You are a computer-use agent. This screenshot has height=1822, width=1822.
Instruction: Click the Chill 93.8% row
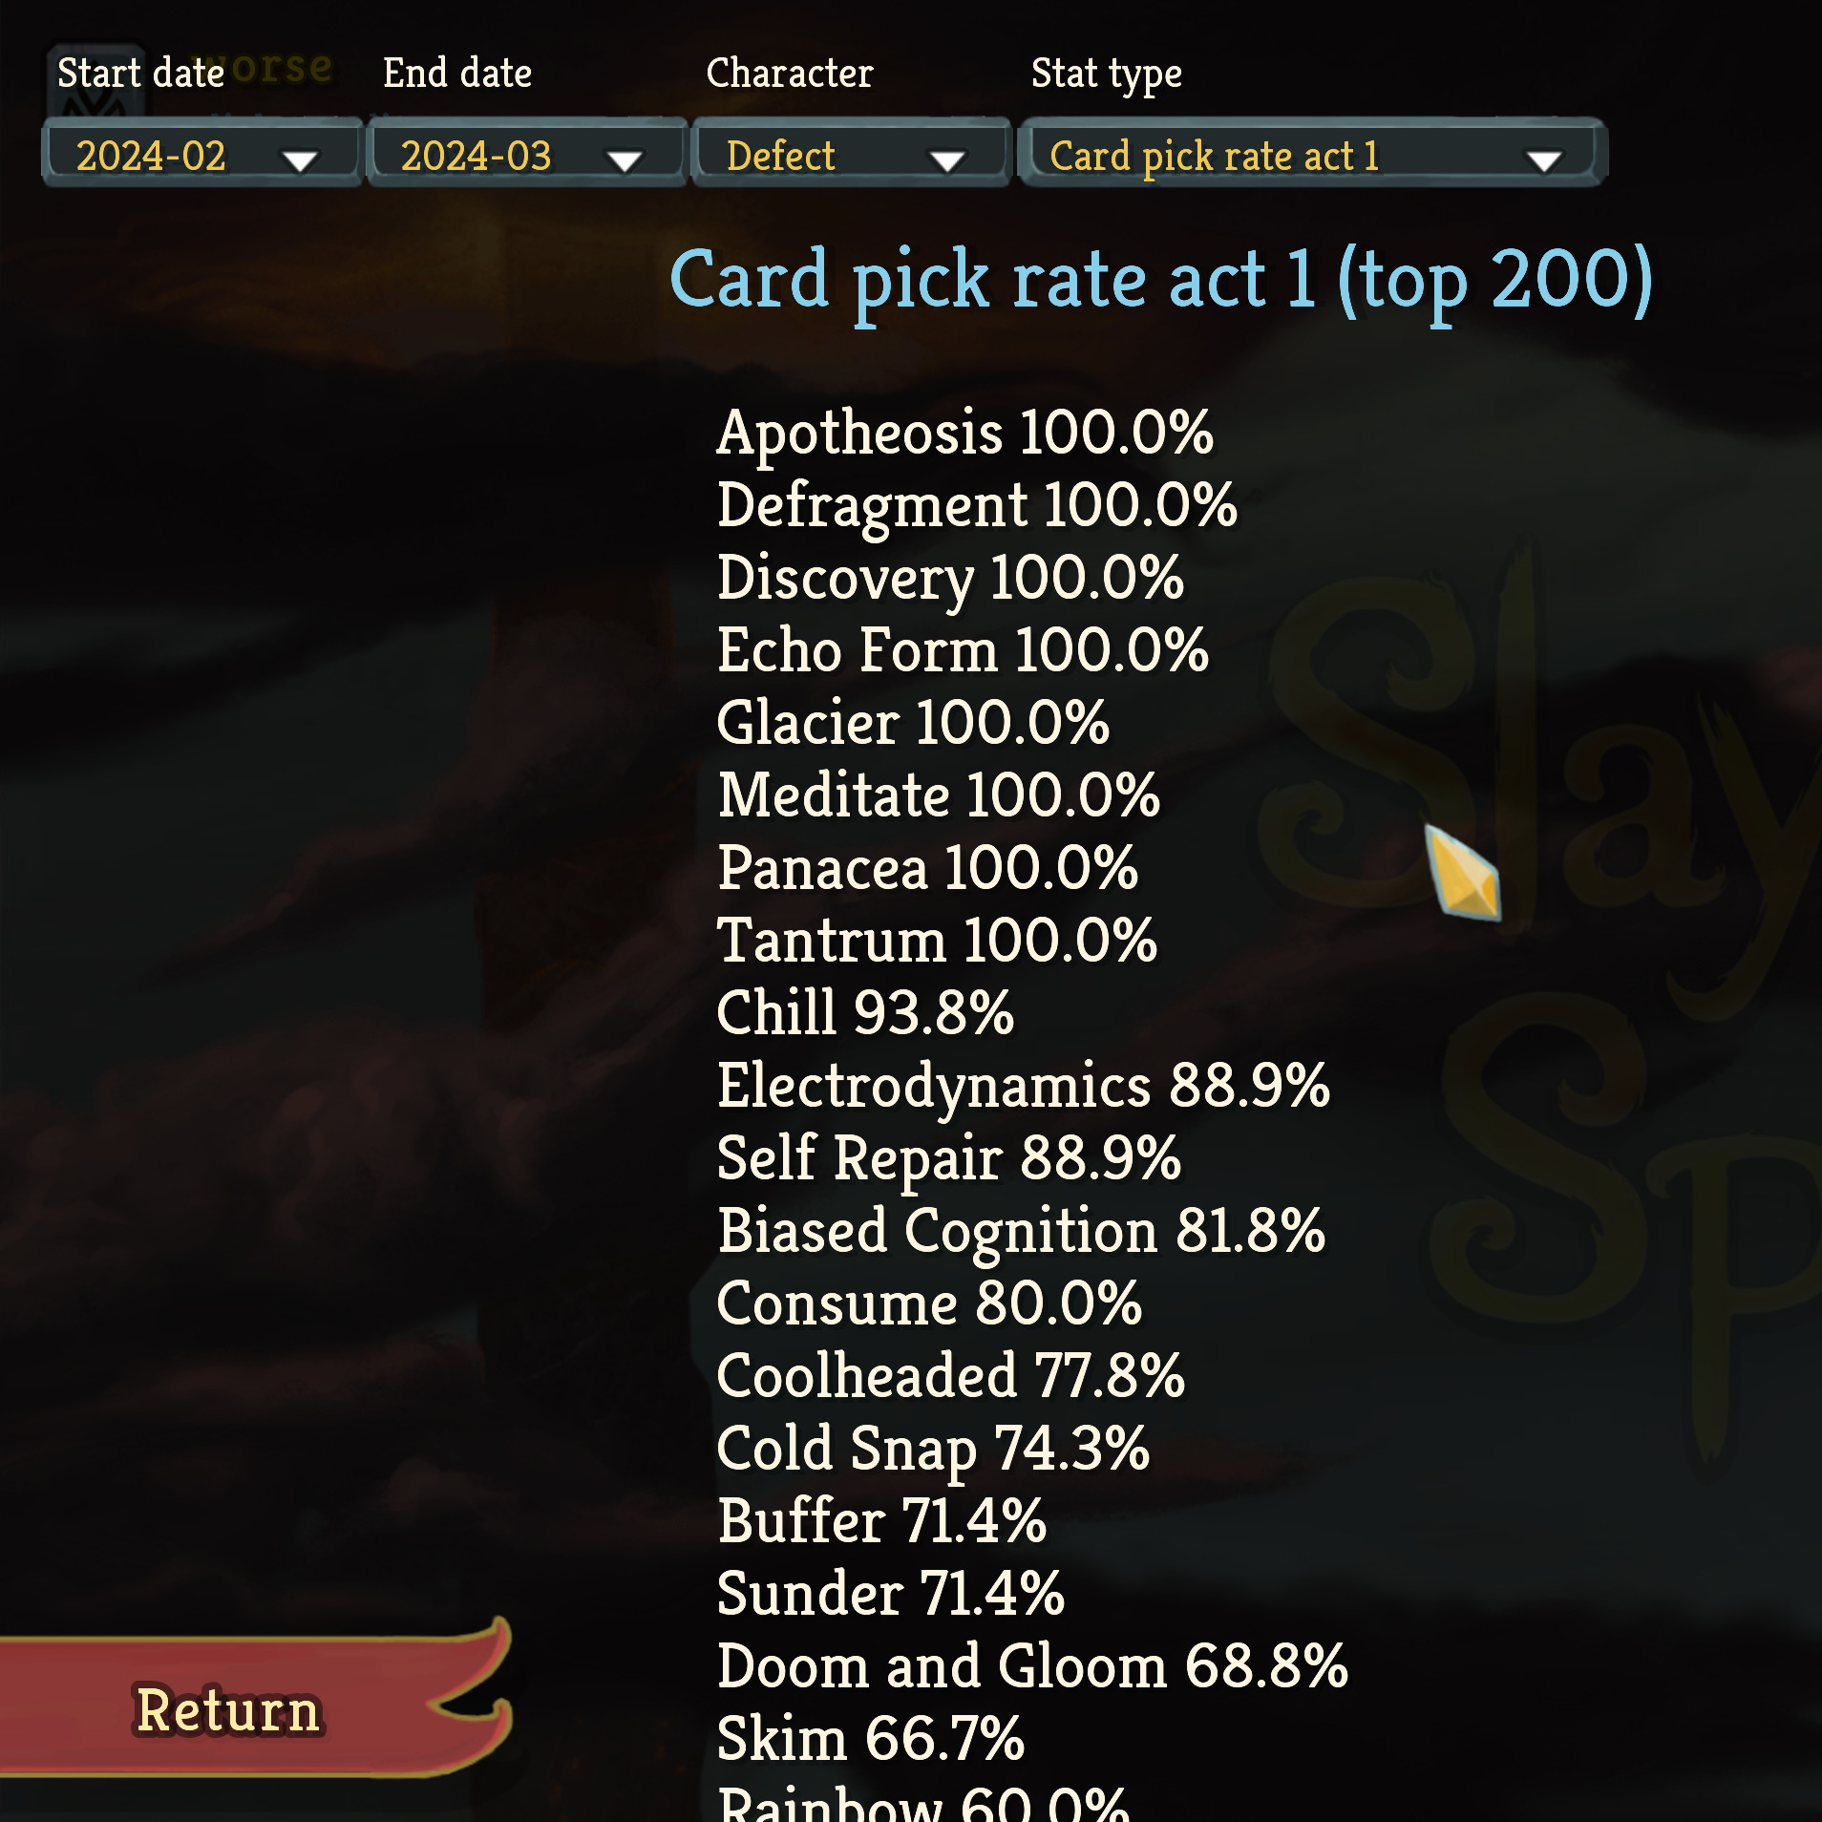pos(865,1013)
